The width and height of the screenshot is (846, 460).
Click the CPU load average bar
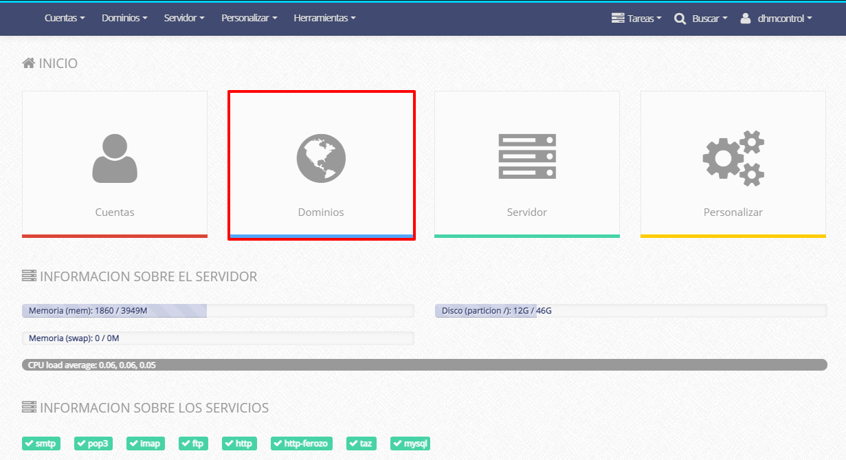tap(424, 365)
